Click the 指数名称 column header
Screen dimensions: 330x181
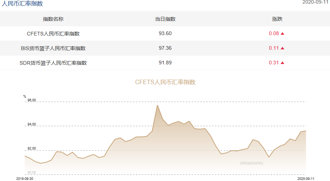point(53,19)
